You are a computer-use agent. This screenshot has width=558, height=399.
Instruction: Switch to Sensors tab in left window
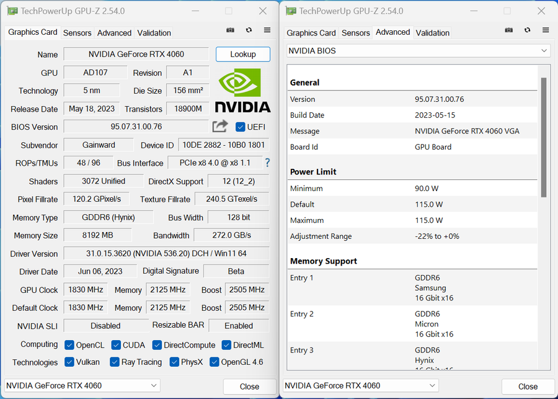click(77, 33)
